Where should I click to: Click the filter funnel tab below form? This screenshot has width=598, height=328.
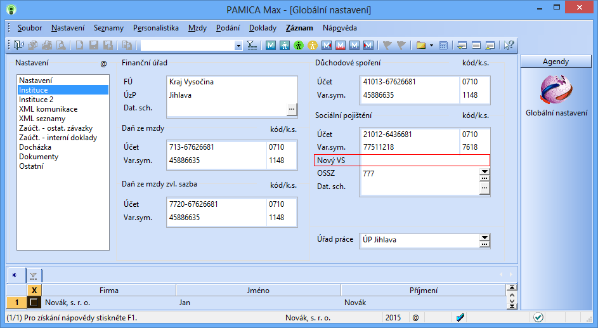click(33, 276)
